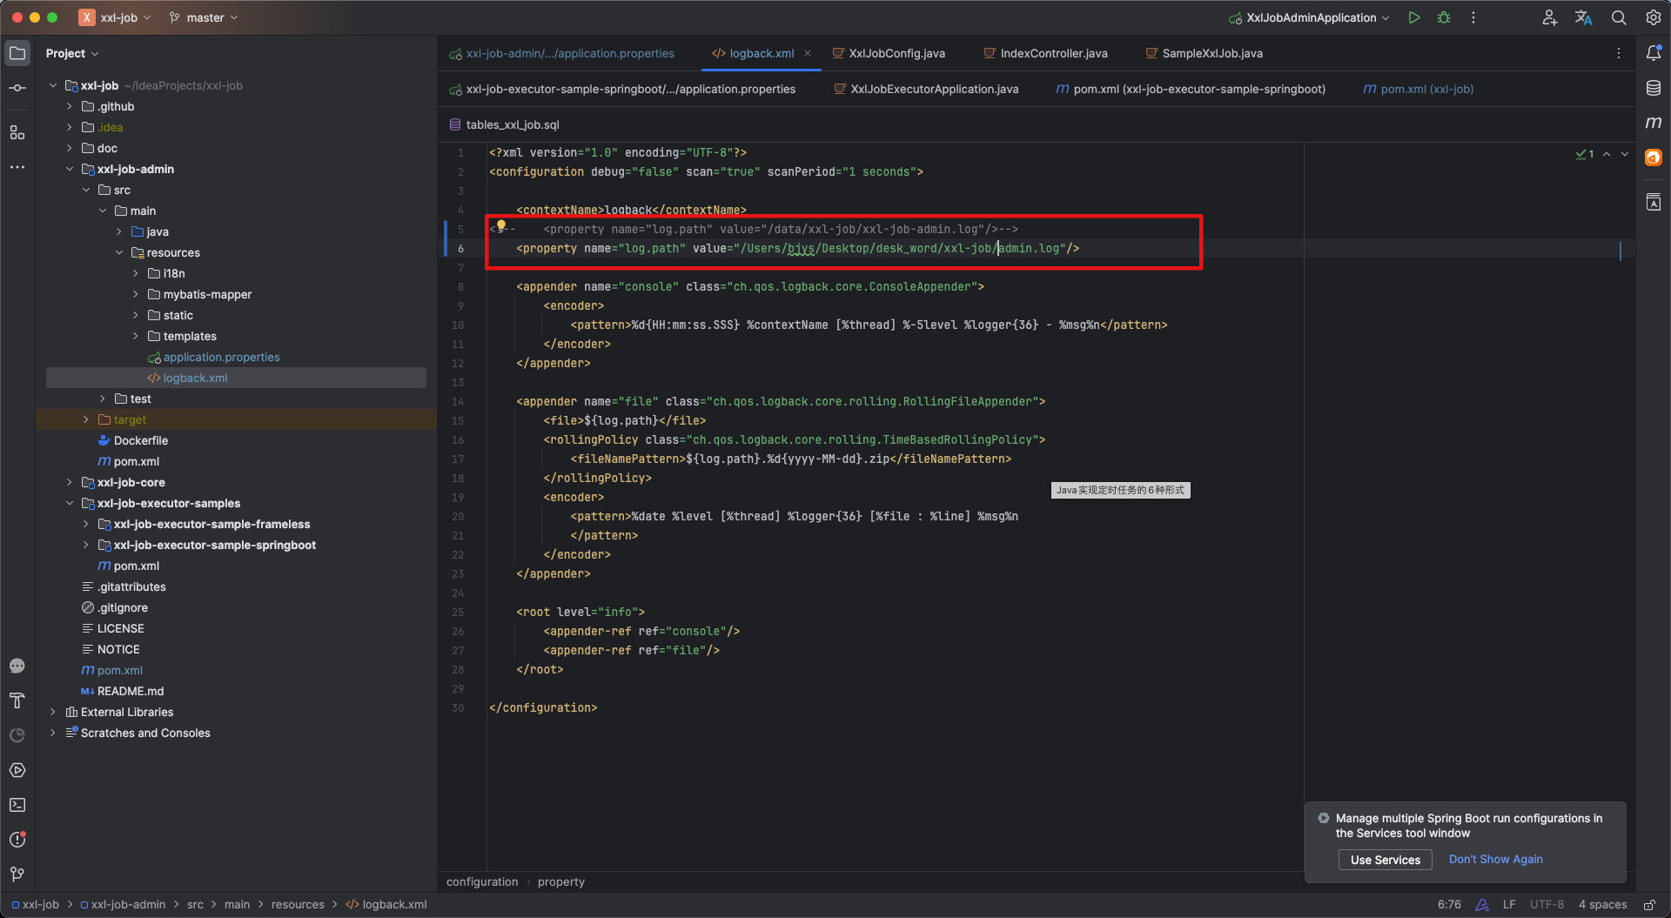The image size is (1671, 918).
Task: Collapse the xxl-job-admin module
Action: click(70, 169)
